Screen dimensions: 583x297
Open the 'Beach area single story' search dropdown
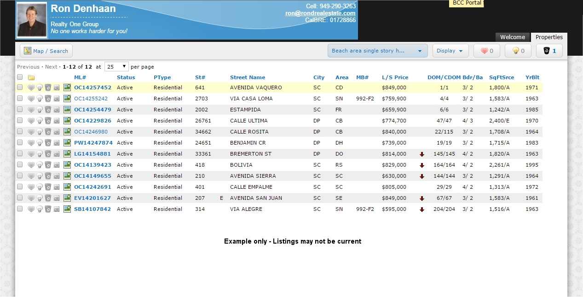click(377, 51)
